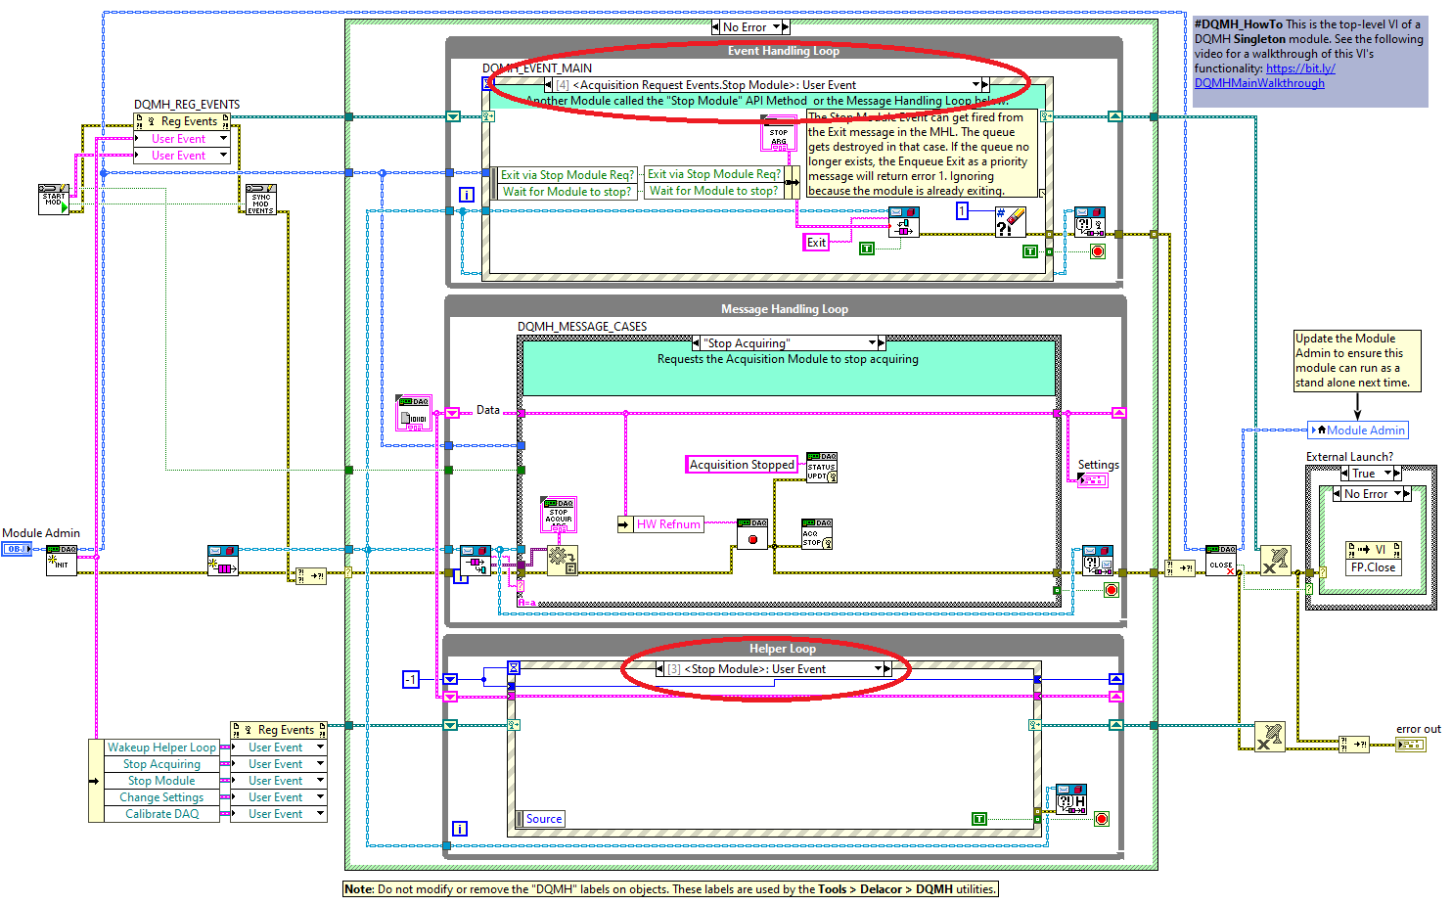The height and width of the screenshot is (906, 1452).
Task: Open the DQMHMainWalkthrough hyperlink
Action: point(1258,82)
